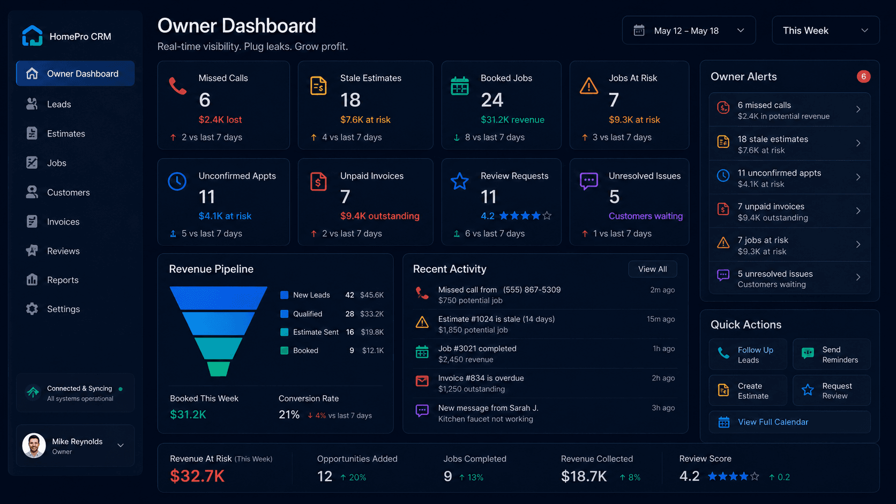Click the Estimate Sent teal legend swatch

coord(285,332)
